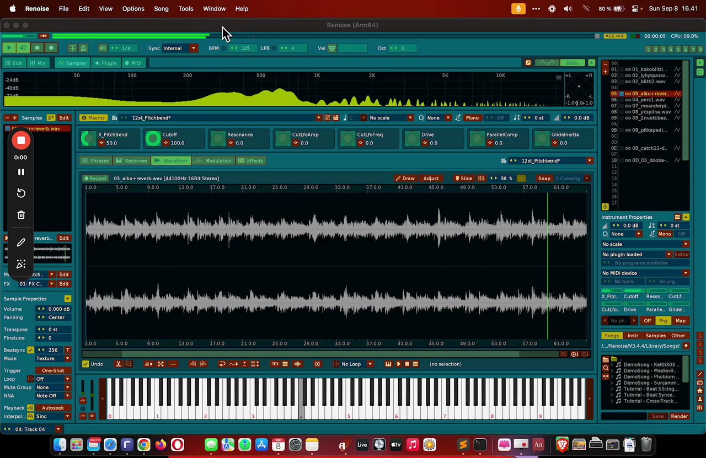Click Edit next to the Samples header
The width and height of the screenshot is (706, 458).
tap(64, 117)
